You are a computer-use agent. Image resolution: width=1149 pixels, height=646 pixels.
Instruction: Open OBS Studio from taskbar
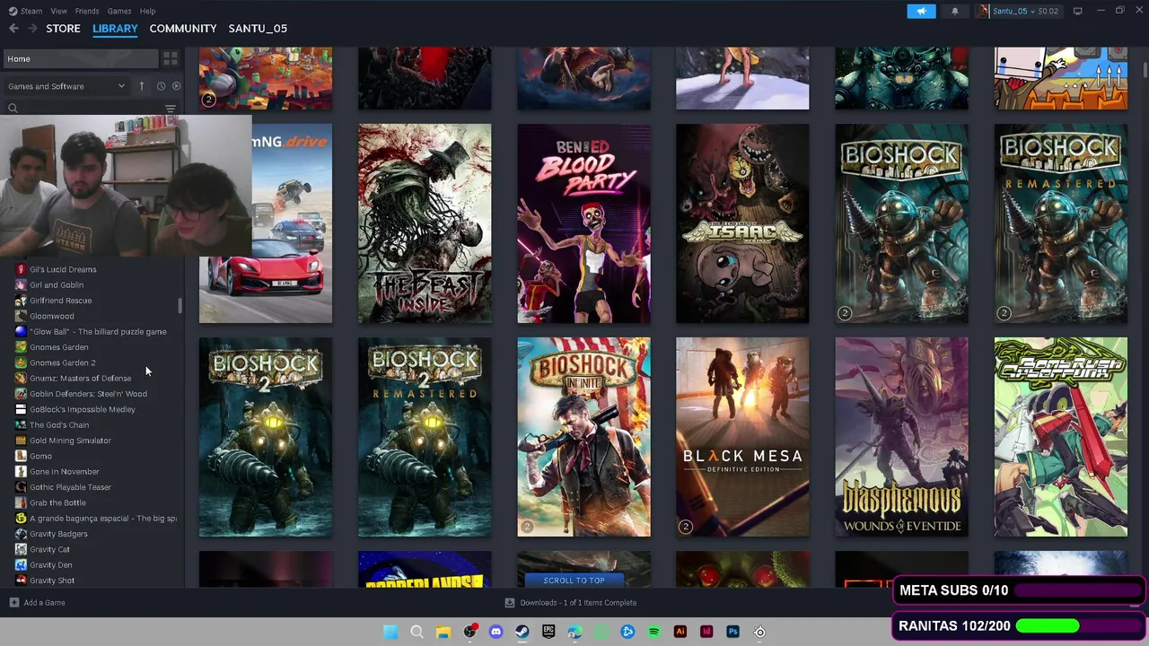(469, 632)
